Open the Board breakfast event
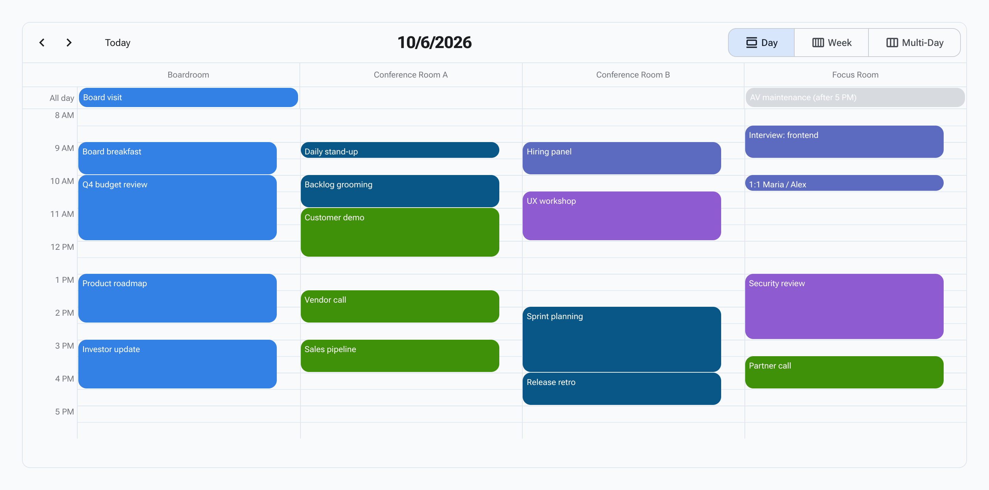 [178, 158]
